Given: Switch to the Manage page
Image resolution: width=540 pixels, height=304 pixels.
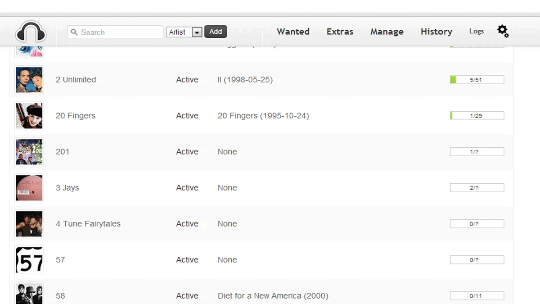Looking at the screenshot, I should 387,32.
